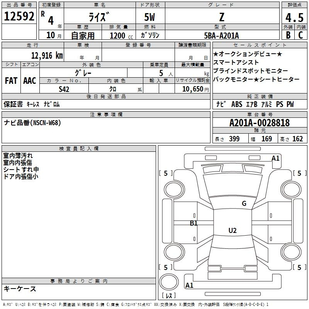
Task: Select the キーケース office notice text
Action: (x=20, y=289)
